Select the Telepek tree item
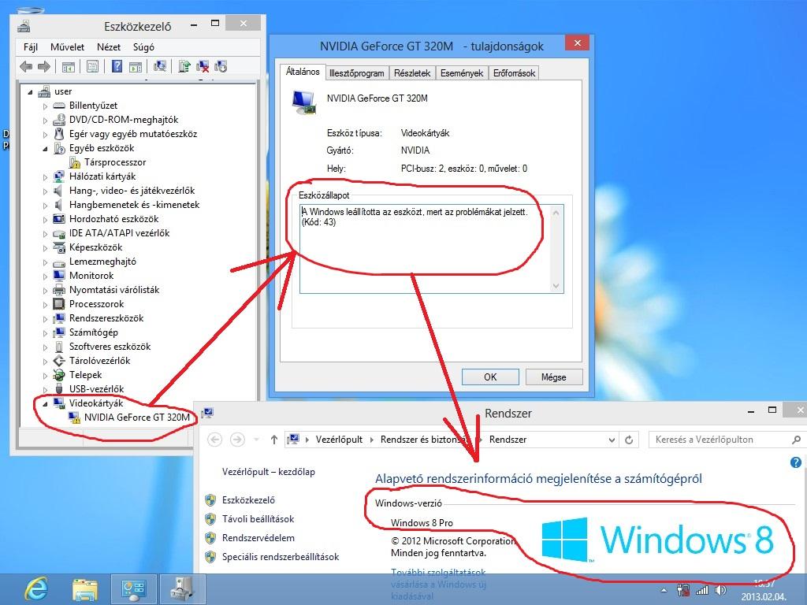Viewport: 807px width, 605px height. pos(85,375)
